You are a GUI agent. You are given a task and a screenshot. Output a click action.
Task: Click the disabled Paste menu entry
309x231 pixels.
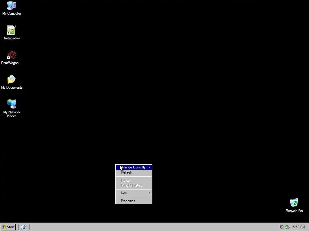[134, 180]
